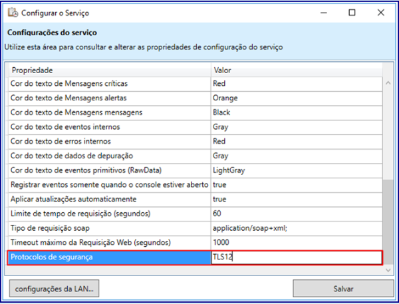Click the scroll up arrow in the properties list
The height and width of the screenshot is (304, 399).
(x=388, y=83)
